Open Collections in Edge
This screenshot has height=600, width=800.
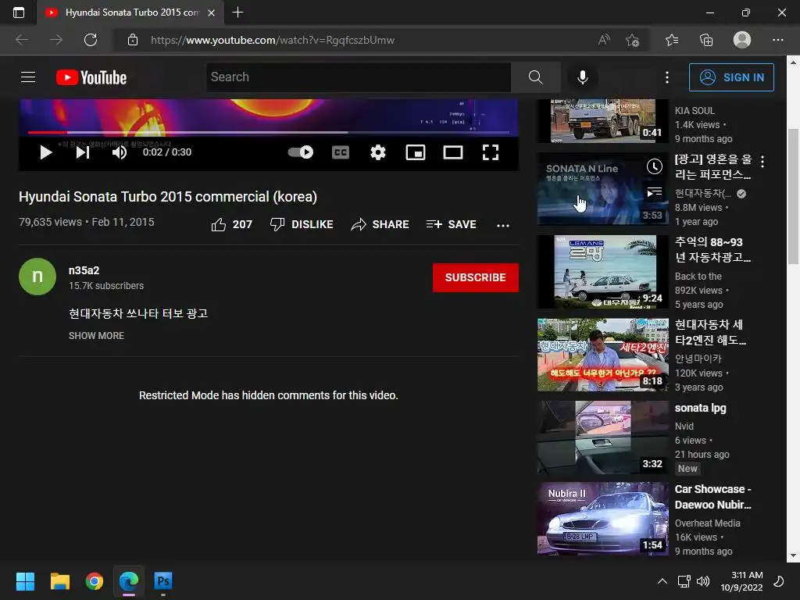706,40
